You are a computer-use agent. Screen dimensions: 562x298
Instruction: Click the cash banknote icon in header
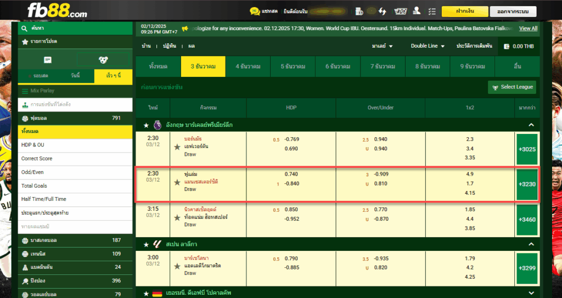pos(400,12)
